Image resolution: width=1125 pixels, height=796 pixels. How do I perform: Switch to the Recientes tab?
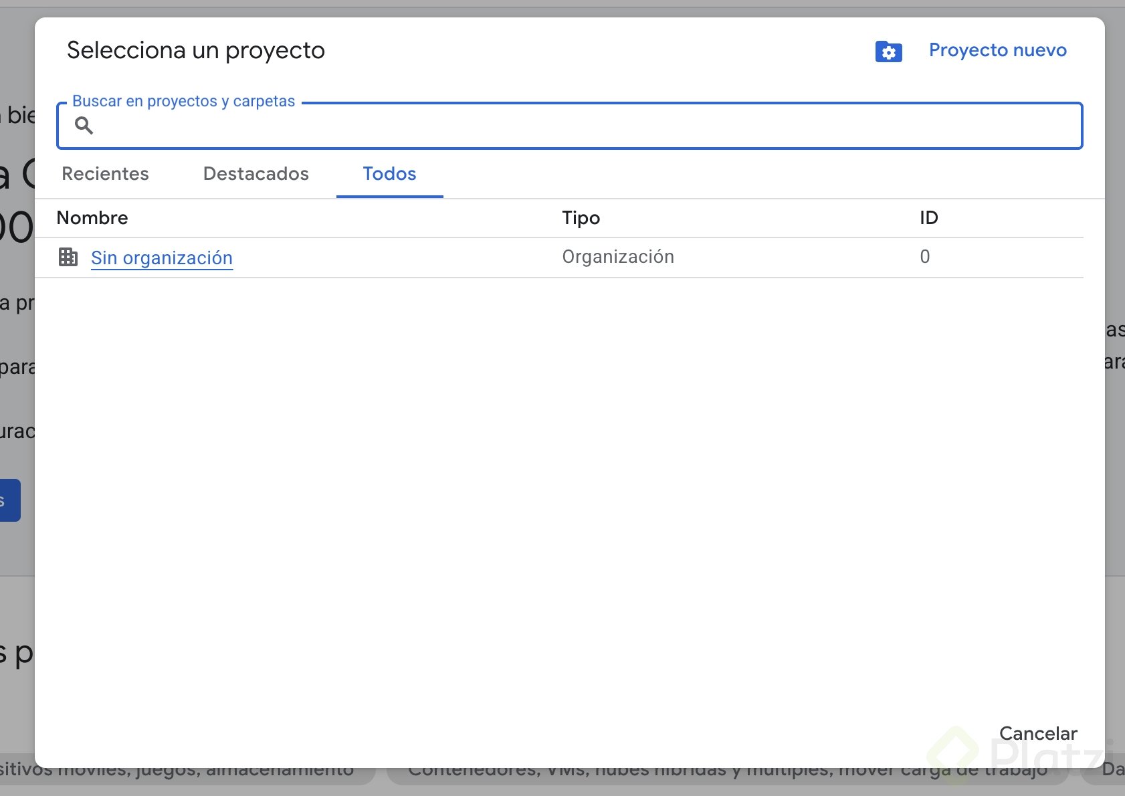[105, 174]
